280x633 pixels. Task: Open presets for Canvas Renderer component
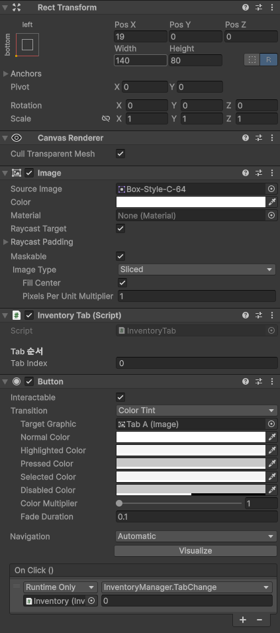[x=258, y=138]
